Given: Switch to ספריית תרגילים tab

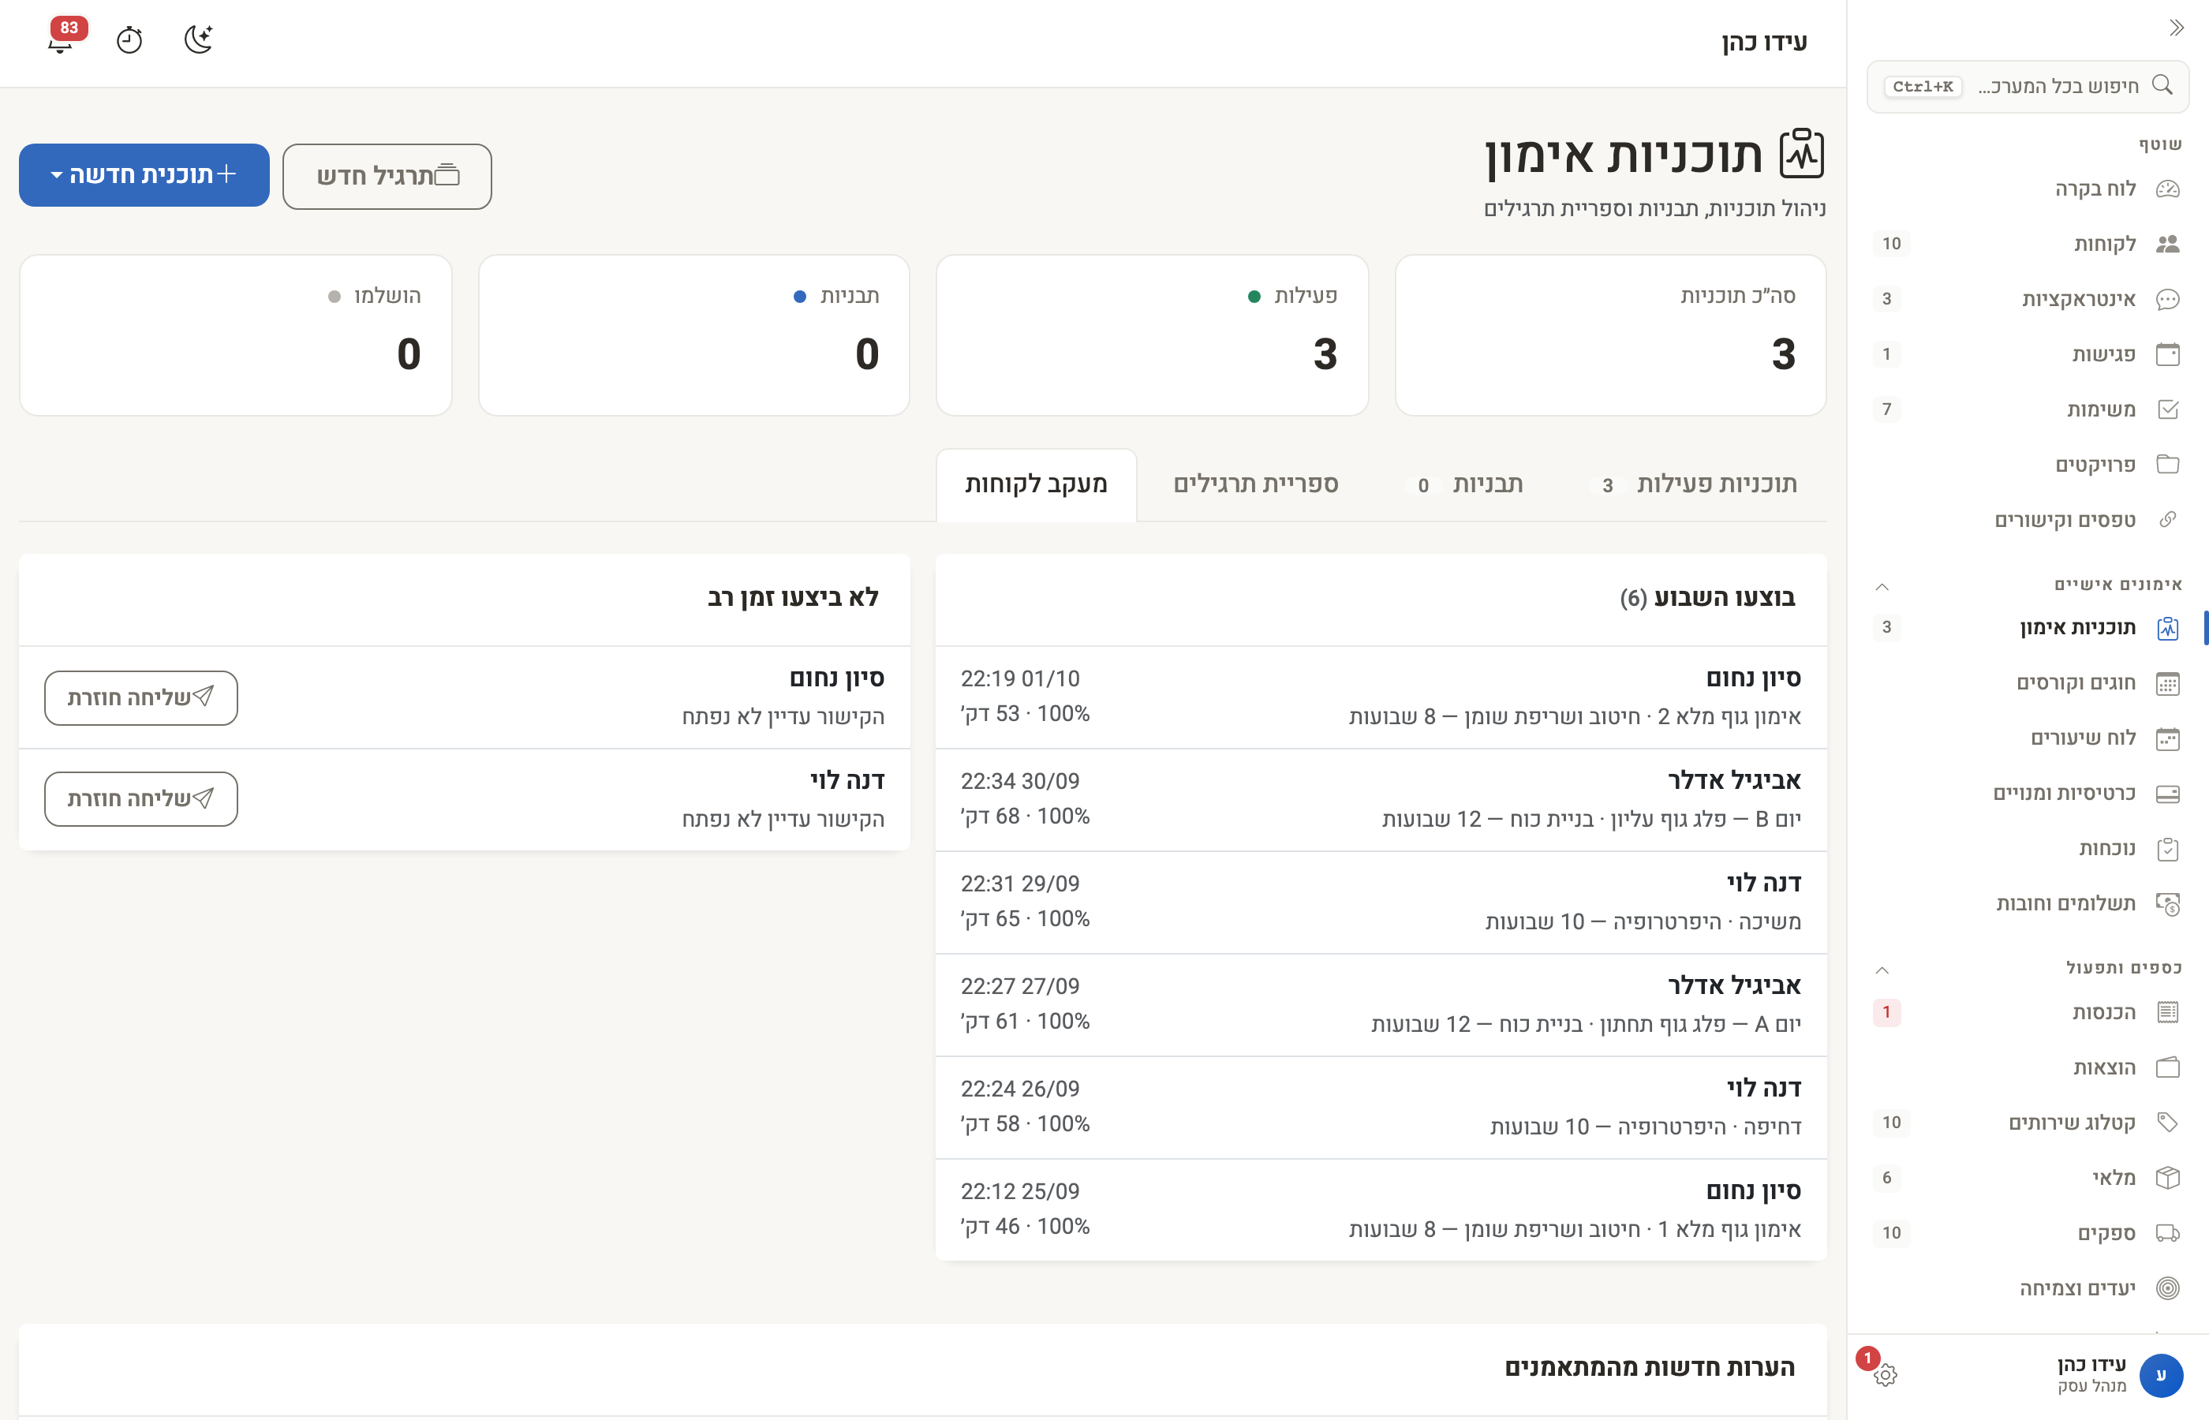Looking at the screenshot, I should [x=1256, y=485].
